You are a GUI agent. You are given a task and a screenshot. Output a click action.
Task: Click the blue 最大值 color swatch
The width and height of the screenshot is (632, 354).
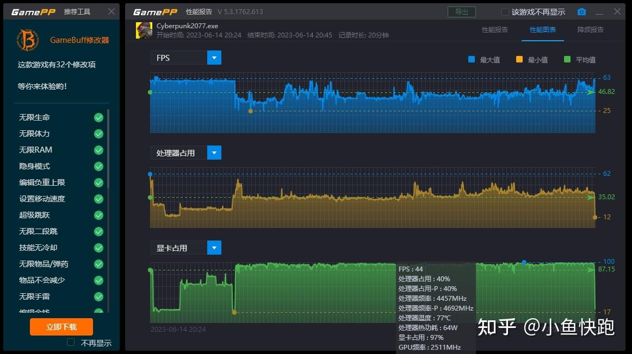coord(472,59)
